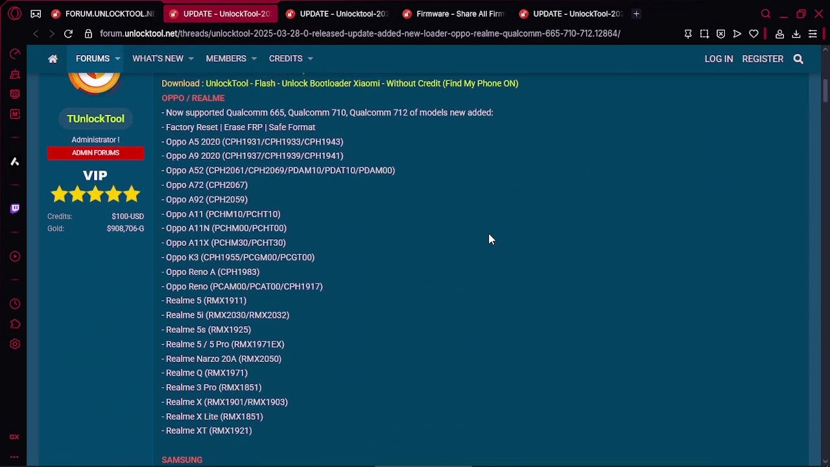Open the white Aria icon in sidebar
The image size is (830, 467).
[x=14, y=162]
